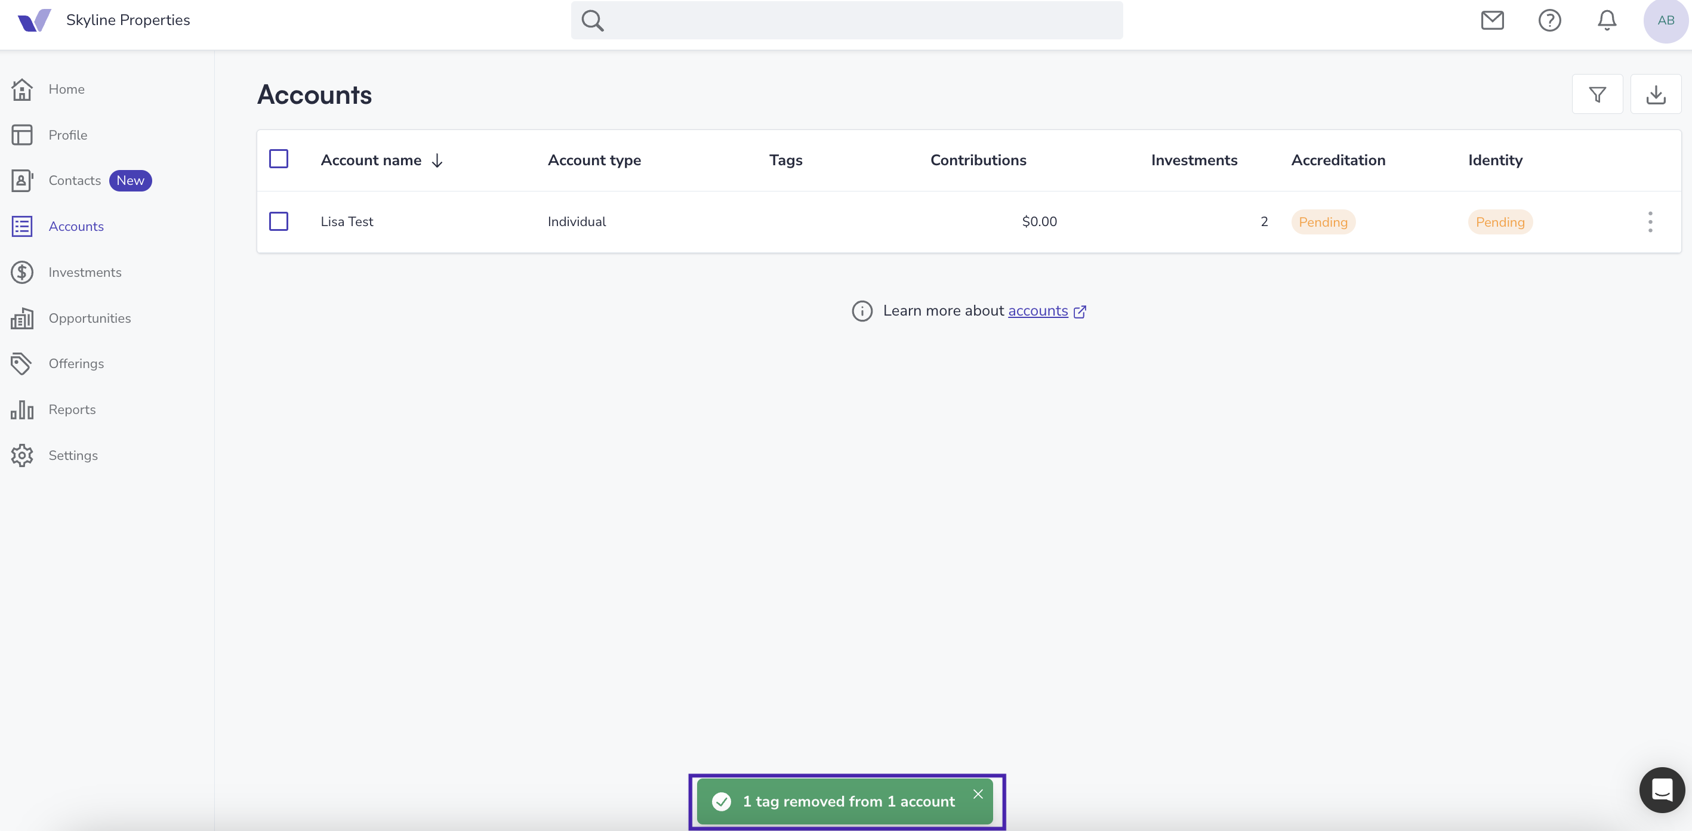
Task: Go to Home in the sidebar
Action: pyautogui.click(x=66, y=89)
